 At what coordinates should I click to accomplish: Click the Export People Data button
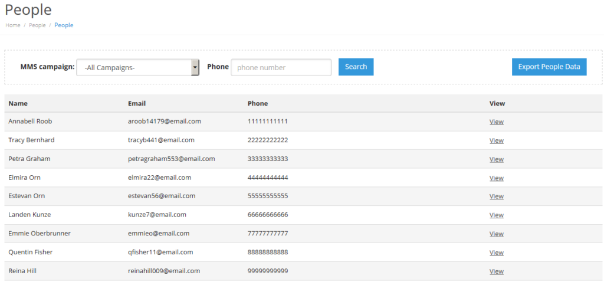[x=549, y=67]
